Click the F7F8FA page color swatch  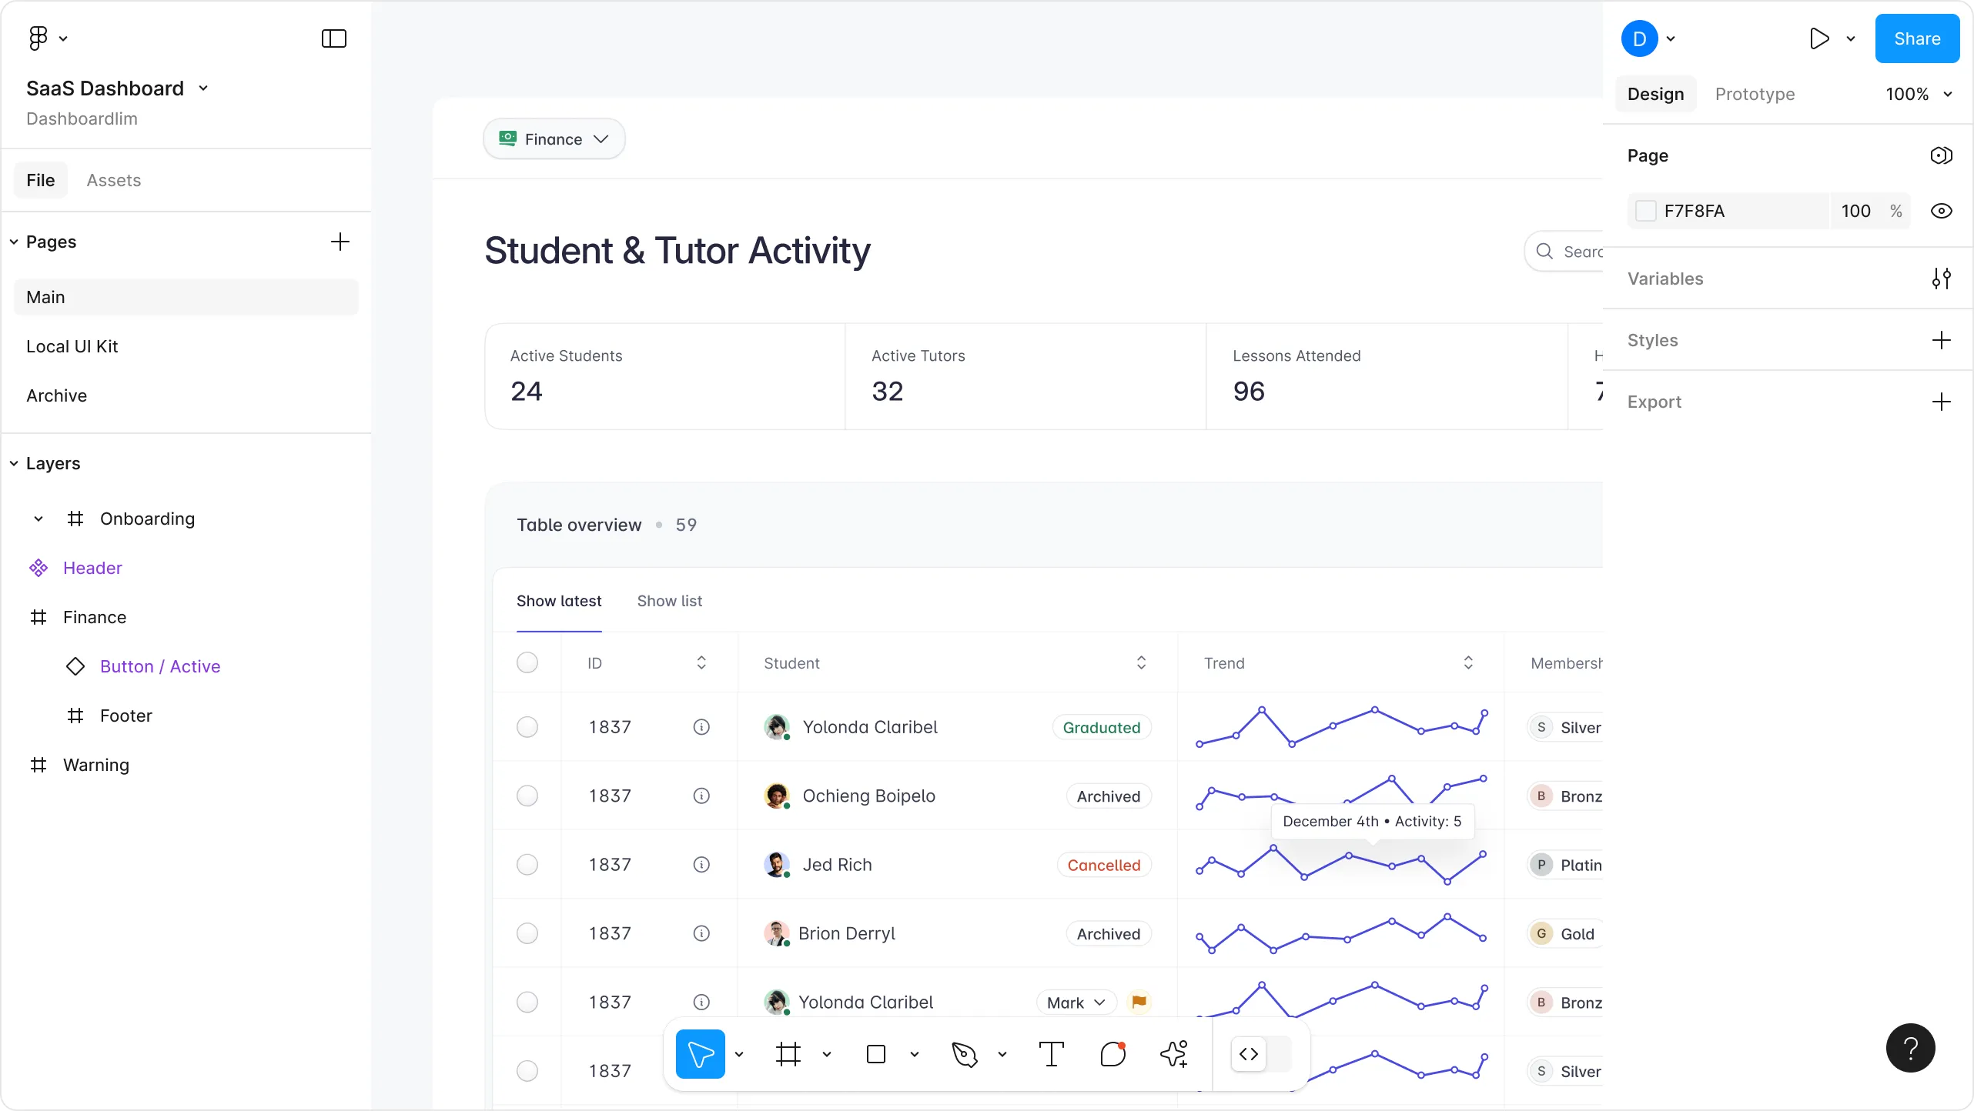[x=1646, y=211]
